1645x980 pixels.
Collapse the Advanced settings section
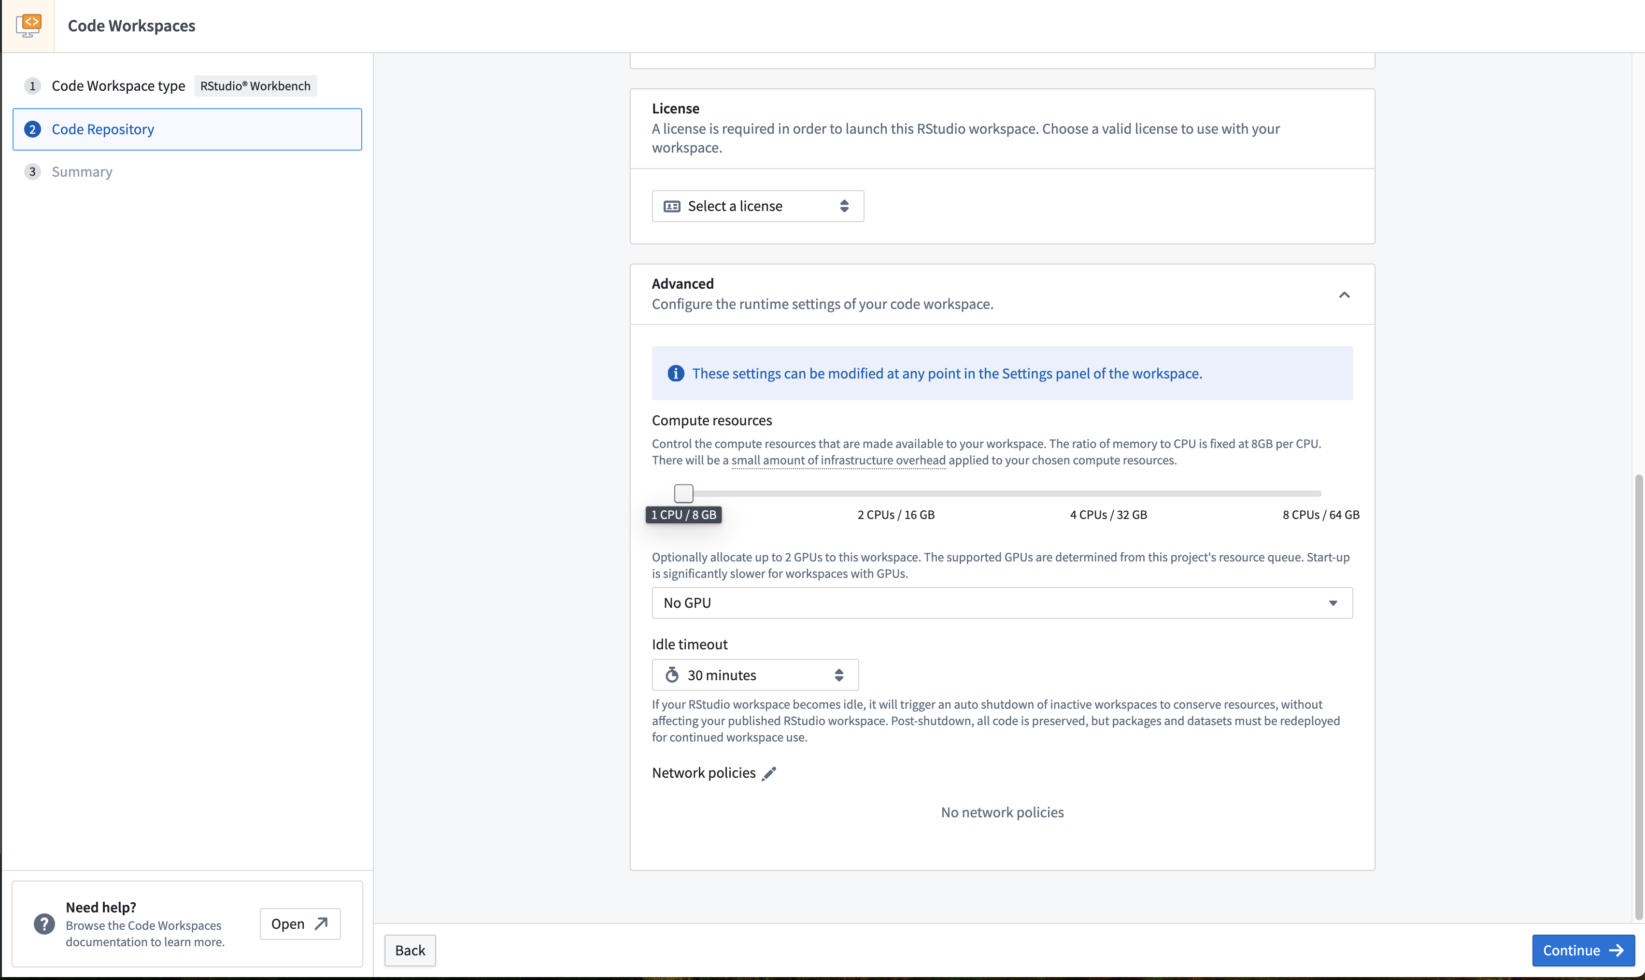point(1345,294)
